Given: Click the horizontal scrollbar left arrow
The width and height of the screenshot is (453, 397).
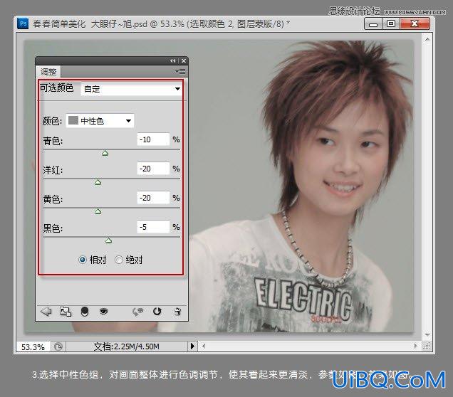Looking at the screenshot, I should click(204, 346).
